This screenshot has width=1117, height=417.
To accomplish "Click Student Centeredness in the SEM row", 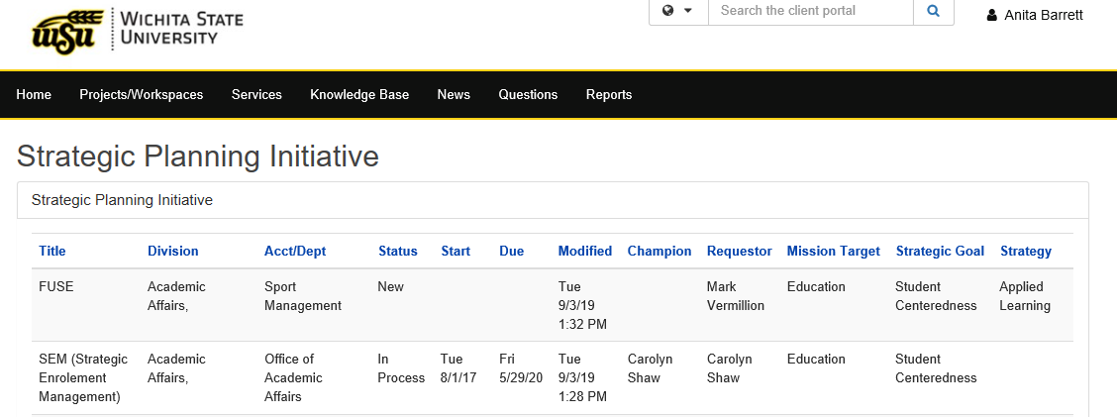I will [x=936, y=368].
